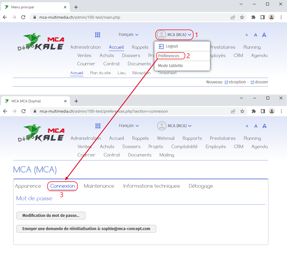Click the external link icon beside réception

coord(226,82)
